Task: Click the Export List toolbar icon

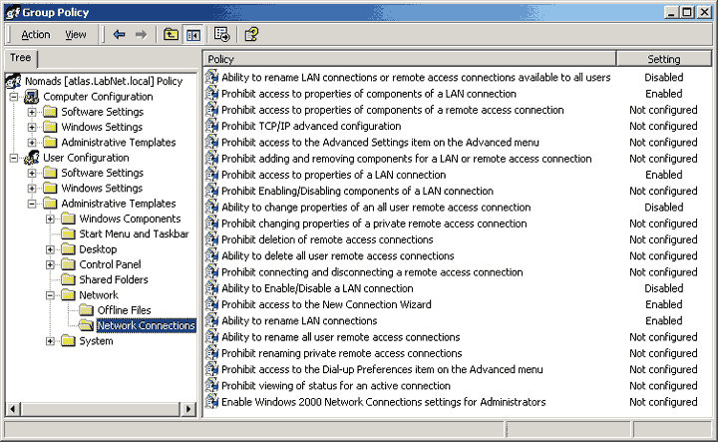Action: point(221,35)
